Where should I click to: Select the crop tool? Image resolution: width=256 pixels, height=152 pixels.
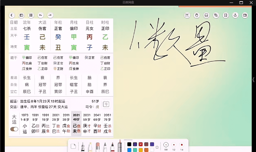click(x=216, y=15)
